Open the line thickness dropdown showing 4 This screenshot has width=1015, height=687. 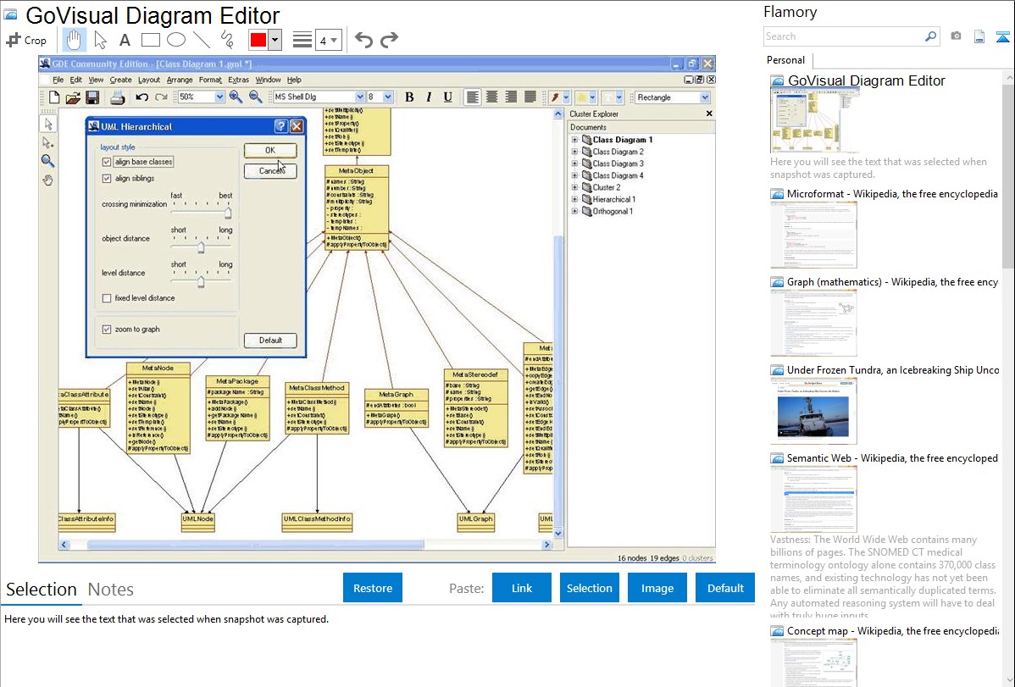[328, 41]
